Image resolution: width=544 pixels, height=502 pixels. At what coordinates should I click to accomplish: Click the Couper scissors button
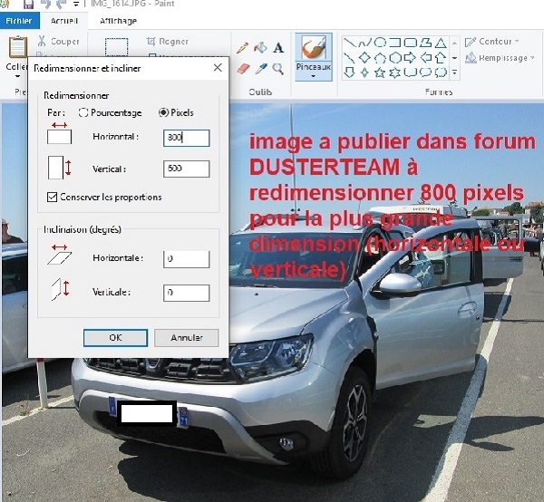[x=58, y=41]
